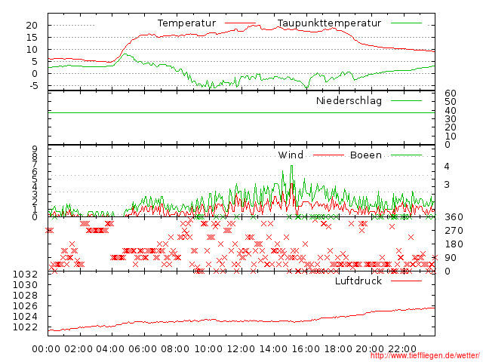Click the 60 precipitation axis value
This screenshot has height=362, width=483.
450,94
